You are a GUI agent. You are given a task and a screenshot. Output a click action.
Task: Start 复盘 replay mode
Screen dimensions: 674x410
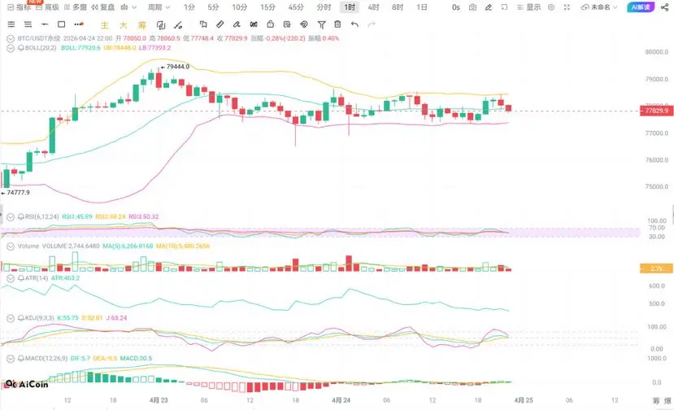click(x=103, y=7)
